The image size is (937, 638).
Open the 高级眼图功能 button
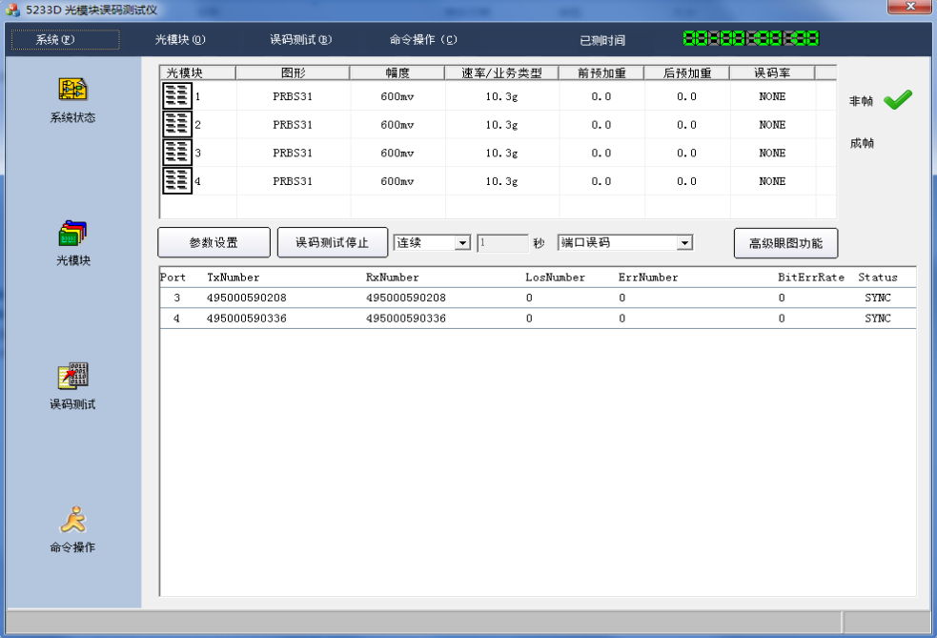[785, 243]
